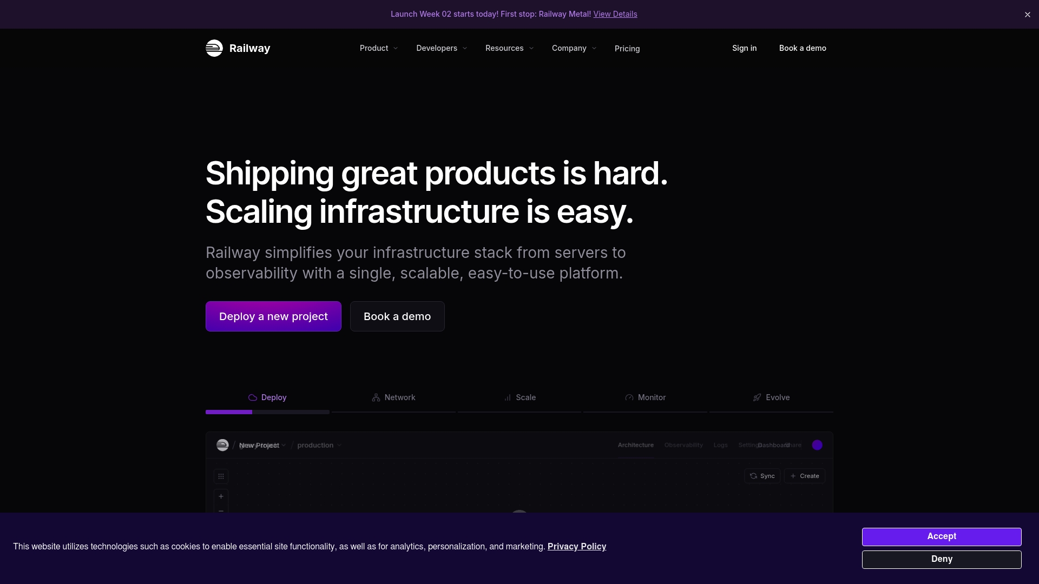Viewport: 1039px width, 584px height.
Task: Switch to the Observability tab
Action: pyautogui.click(x=683, y=445)
